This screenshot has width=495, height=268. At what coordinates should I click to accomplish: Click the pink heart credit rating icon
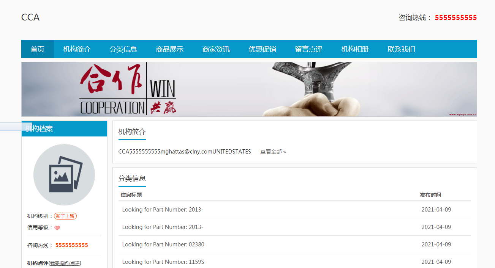[57, 228]
